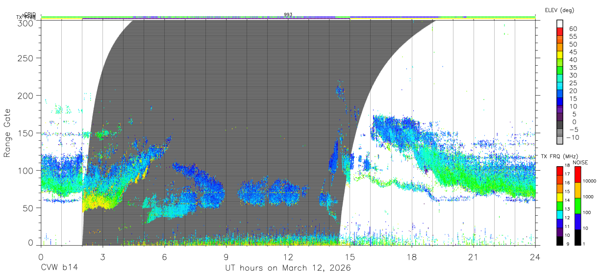
Task: Click the '12' tick label on UT hours axis
Action: 288,256
